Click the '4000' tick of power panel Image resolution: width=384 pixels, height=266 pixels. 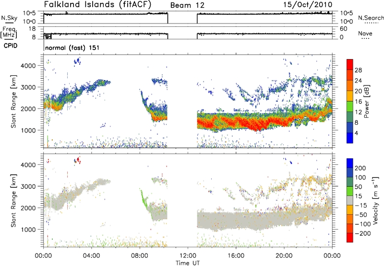click(x=28, y=66)
